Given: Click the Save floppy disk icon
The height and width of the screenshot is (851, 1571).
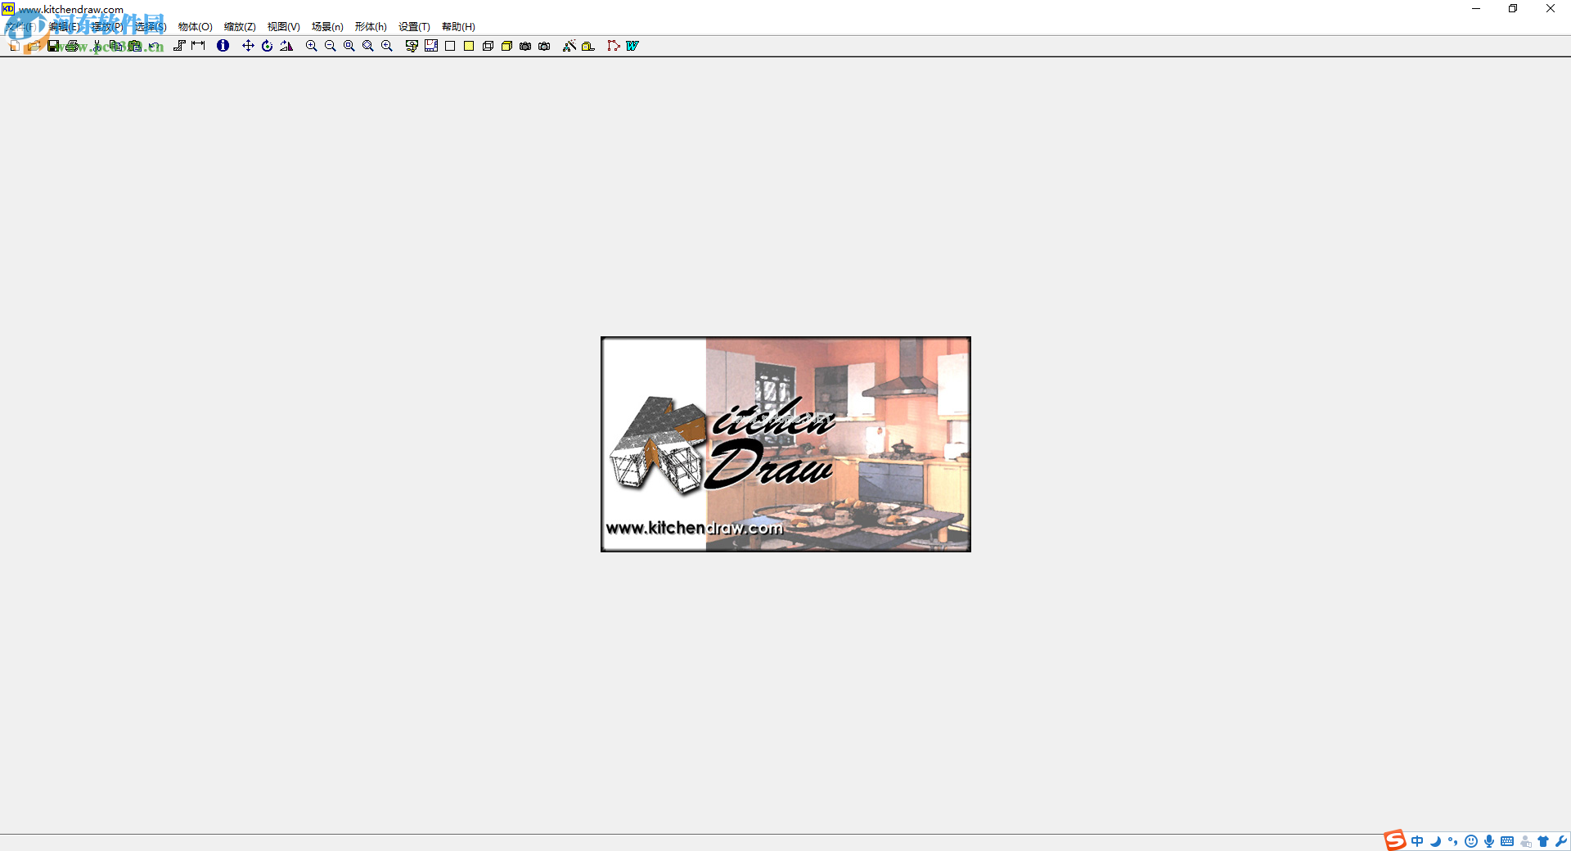Looking at the screenshot, I should click(53, 46).
